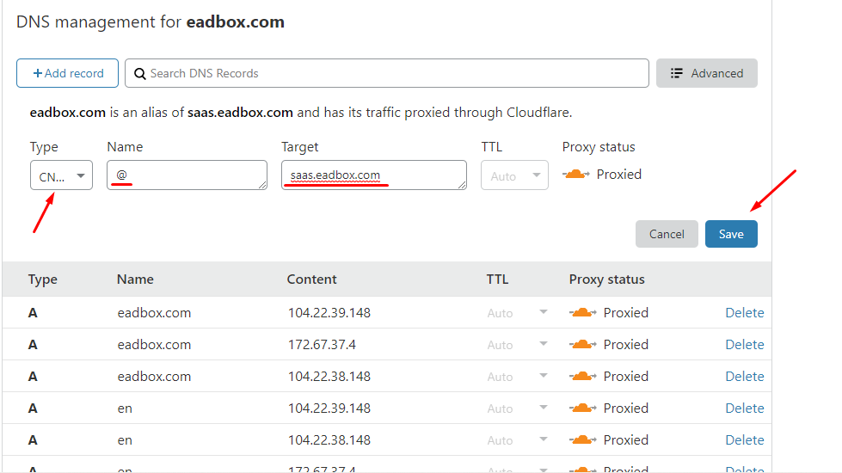
Task: Open TTL dropdown for eadbox.com 172.67.37.4 row
Action: click(517, 344)
